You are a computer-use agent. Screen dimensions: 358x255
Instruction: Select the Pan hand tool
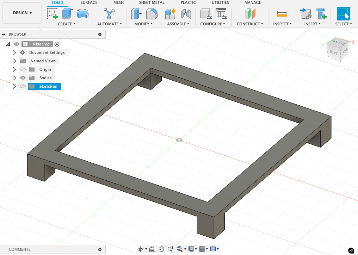click(x=161, y=249)
